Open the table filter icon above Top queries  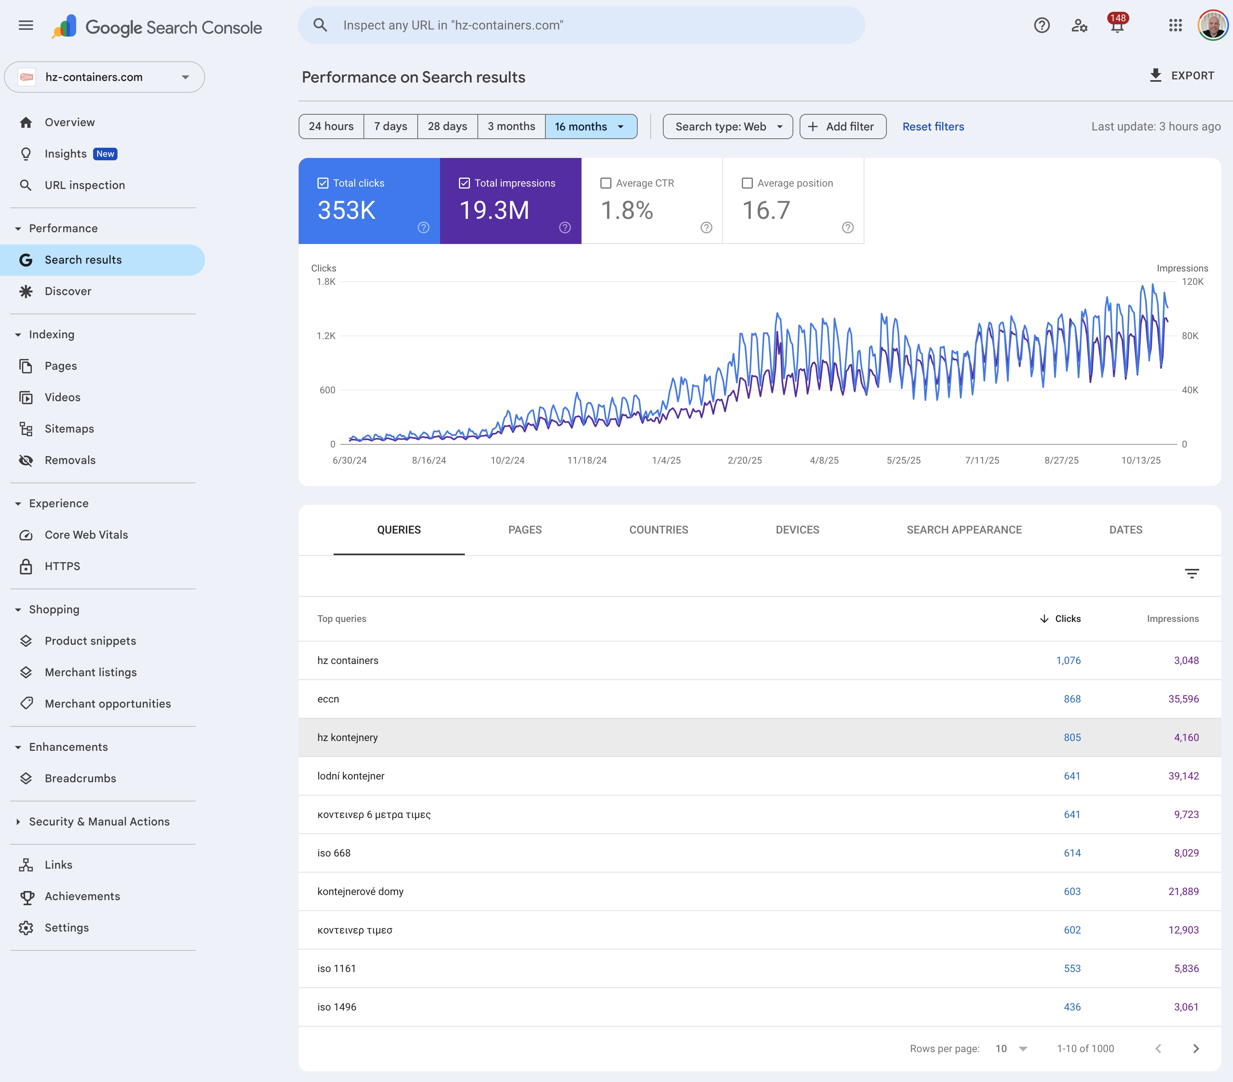(1192, 574)
